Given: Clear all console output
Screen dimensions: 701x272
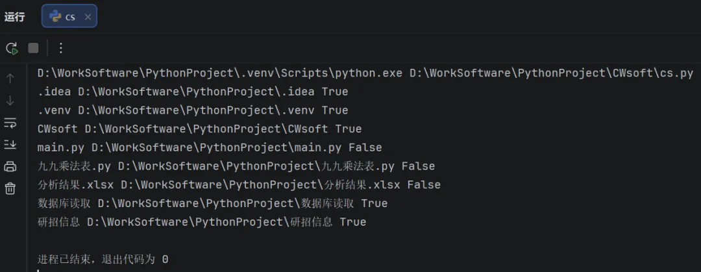Looking at the screenshot, I should (x=10, y=188).
